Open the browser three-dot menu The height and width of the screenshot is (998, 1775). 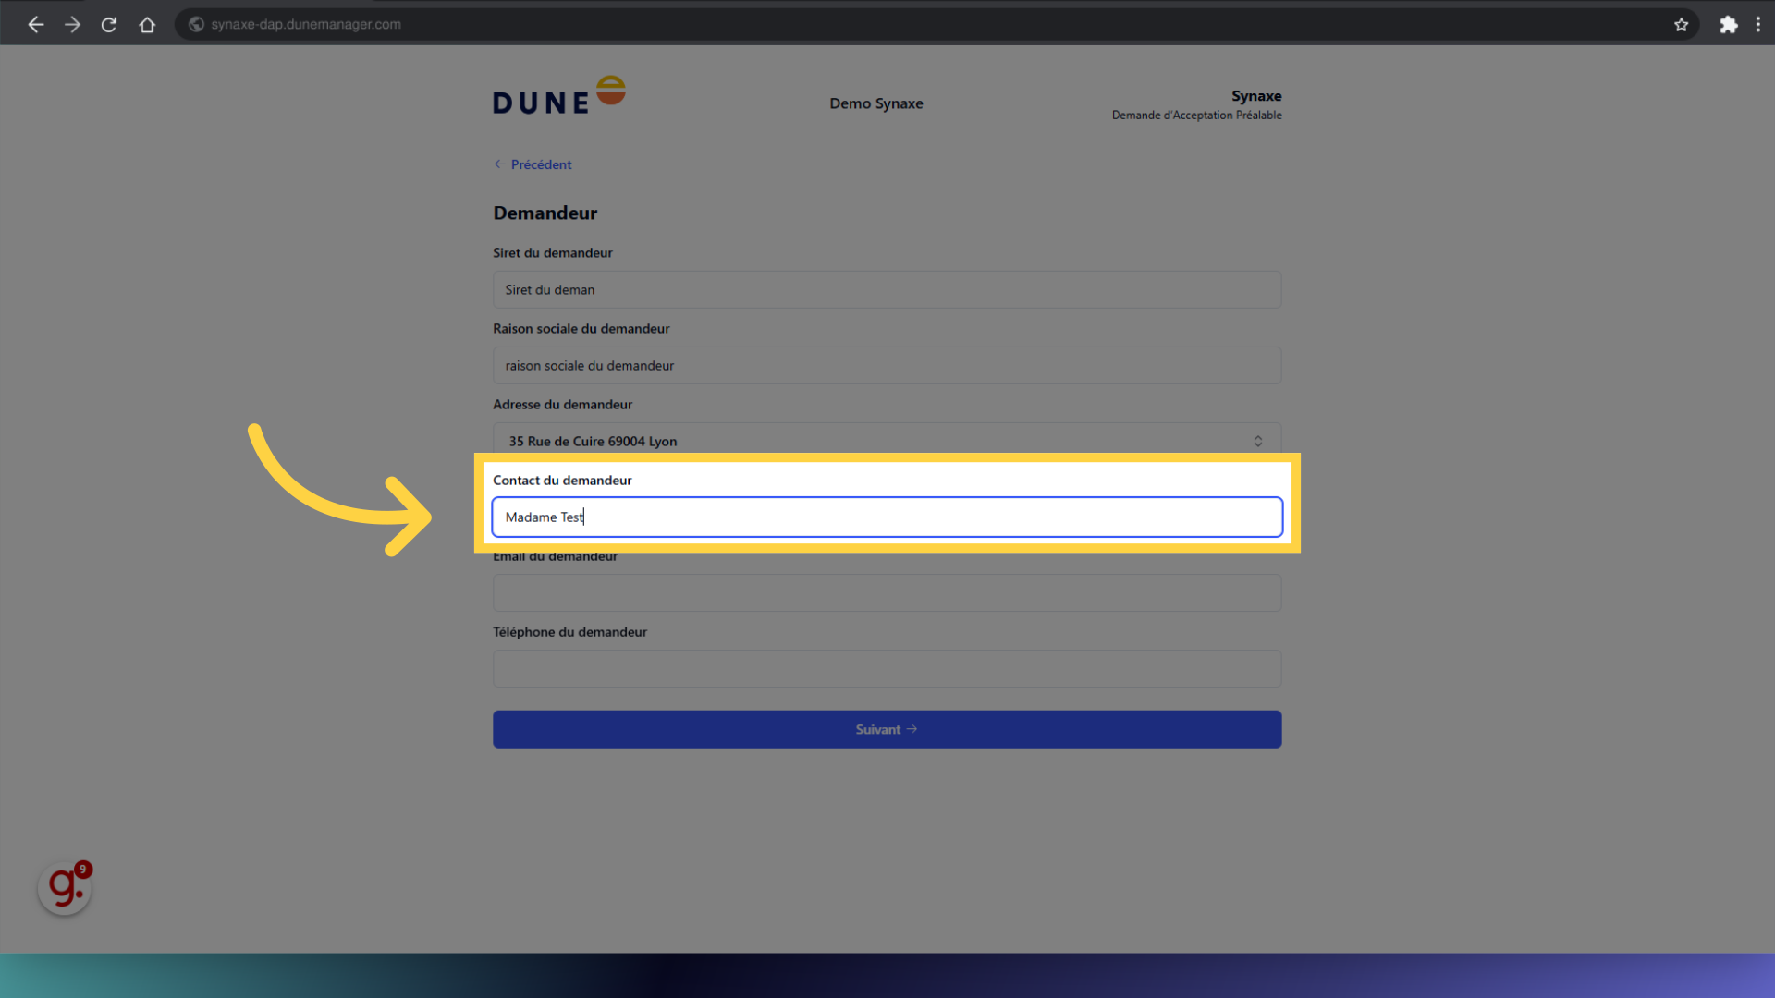[x=1759, y=24]
